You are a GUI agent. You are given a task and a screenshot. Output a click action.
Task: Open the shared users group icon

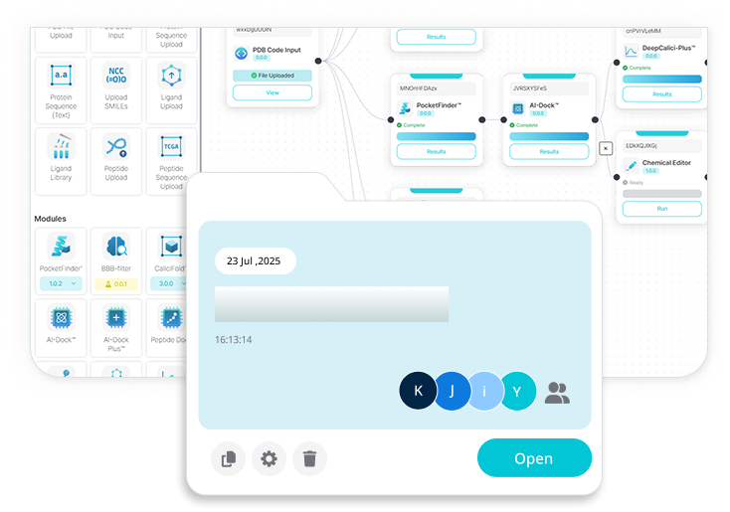[557, 392]
